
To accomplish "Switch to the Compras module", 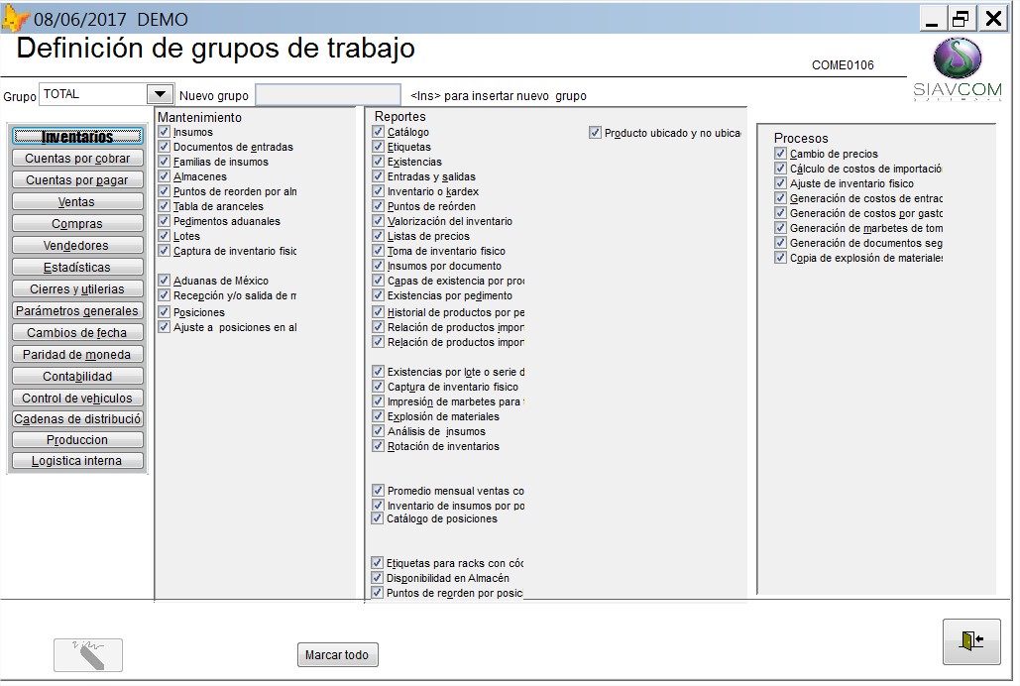I will click(77, 224).
